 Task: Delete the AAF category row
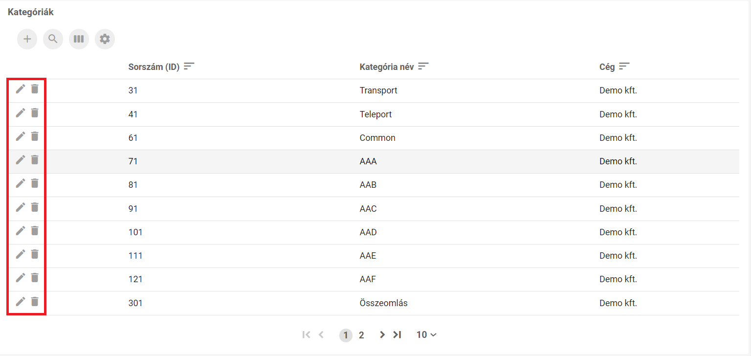tap(34, 278)
